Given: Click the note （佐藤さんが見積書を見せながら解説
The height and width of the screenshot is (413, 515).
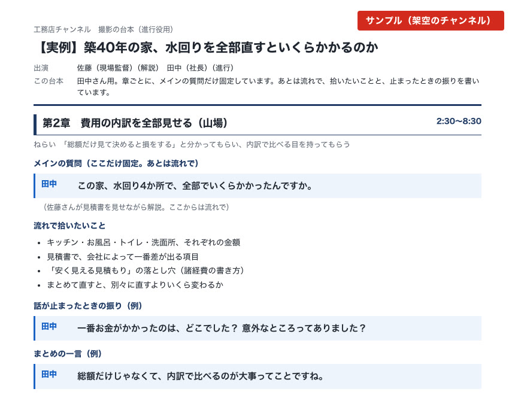Looking at the screenshot, I should tap(137, 207).
